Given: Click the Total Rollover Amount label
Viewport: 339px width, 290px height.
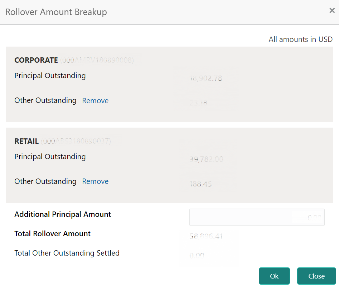Looking at the screenshot, I should (x=53, y=234).
